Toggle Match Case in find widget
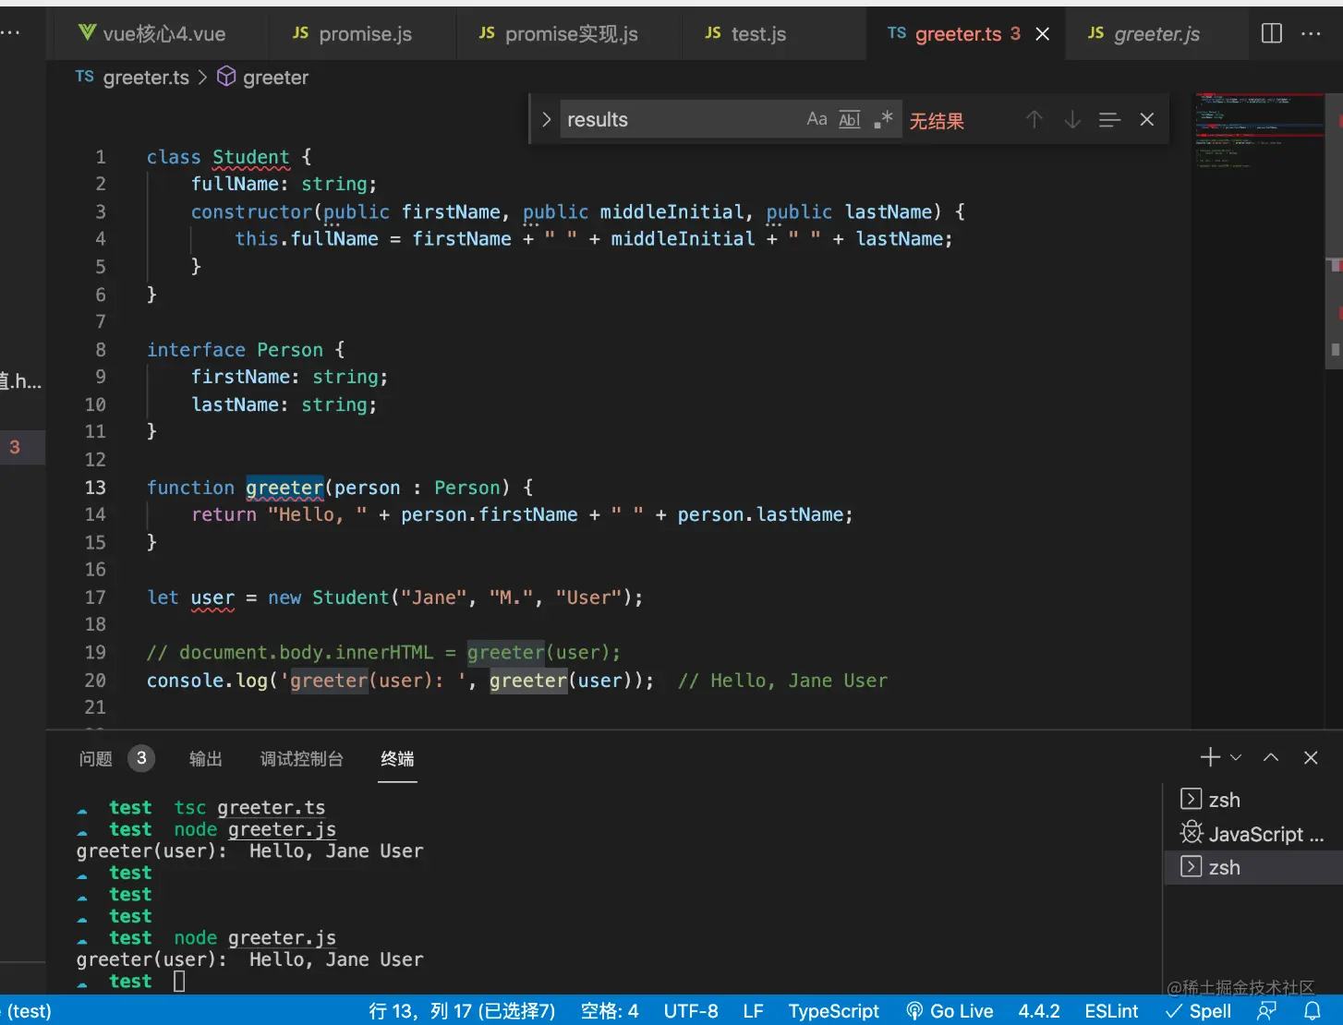The width and height of the screenshot is (1343, 1025). [x=817, y=119]
